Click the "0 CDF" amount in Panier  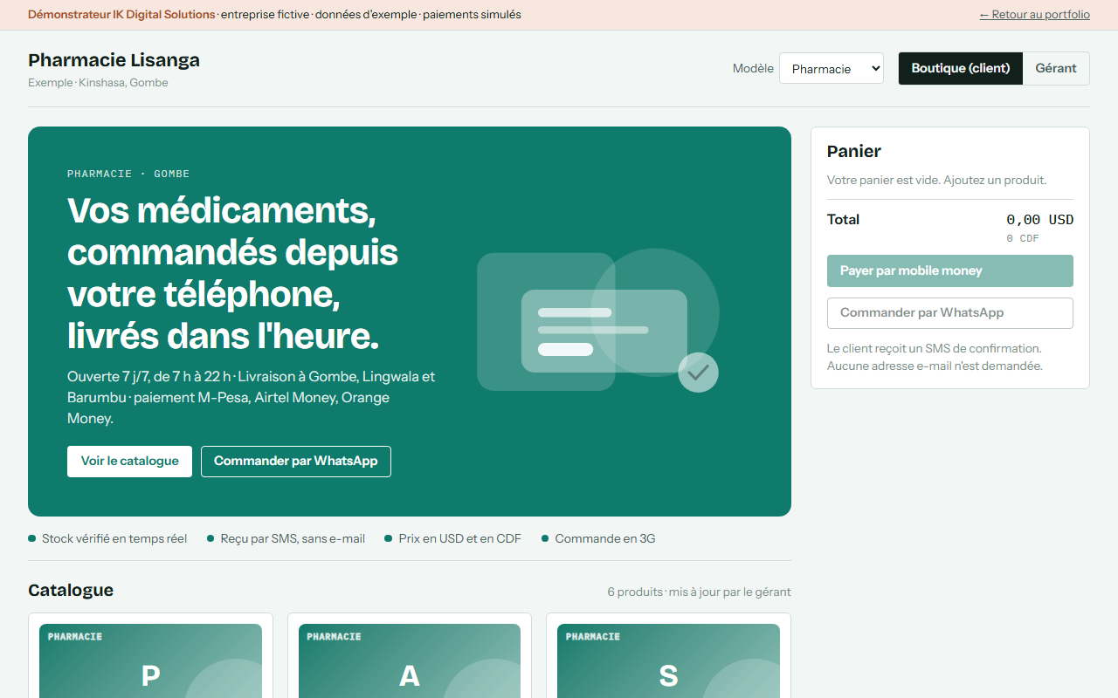coord(1023,238)
